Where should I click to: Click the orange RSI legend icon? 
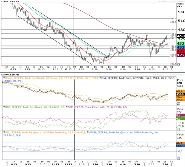[x=3, y=132]
